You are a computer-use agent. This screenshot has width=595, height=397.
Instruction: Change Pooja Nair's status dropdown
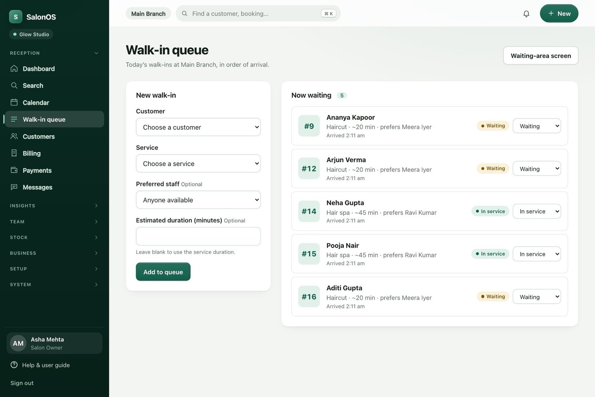(x=537, y=254)
